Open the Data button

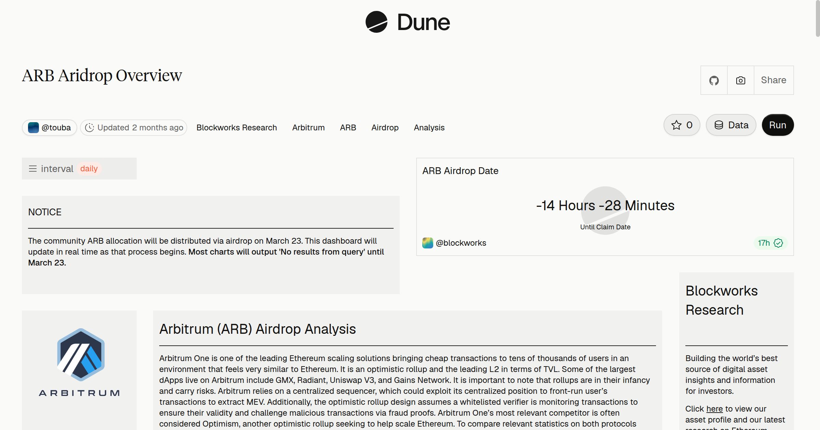(731, 125)
